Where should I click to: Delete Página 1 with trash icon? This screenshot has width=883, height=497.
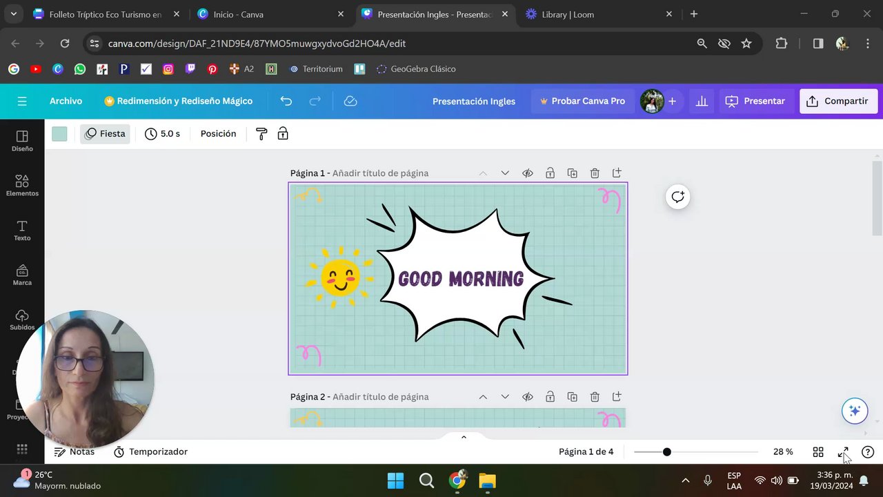(x=595, y=173)
